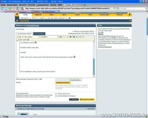Open the Artikel nav tab
The width and height of the screenshot is (148, 118).
tap(78, 15)
